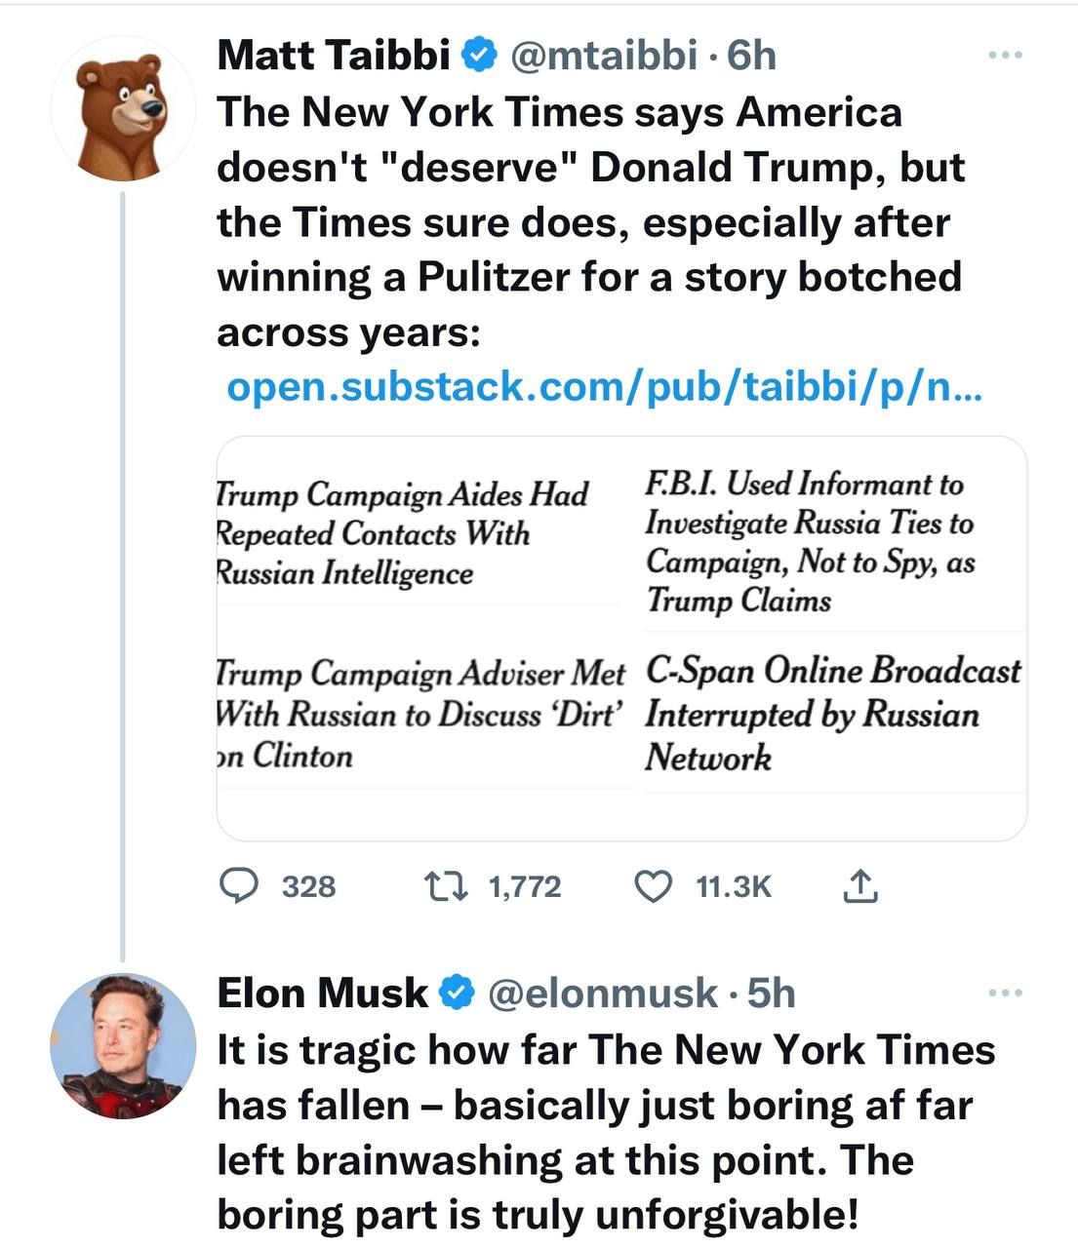The image size is (1078, 1248).
Task: Tap the share icon under Taibbi's tweet
Action: coord(859,886)
